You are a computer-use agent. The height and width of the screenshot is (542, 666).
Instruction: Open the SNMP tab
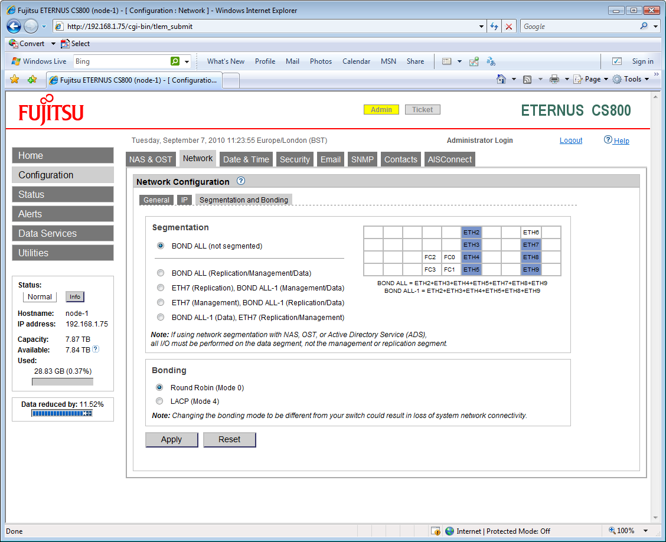pyautogui.click(x=363, y=159)
